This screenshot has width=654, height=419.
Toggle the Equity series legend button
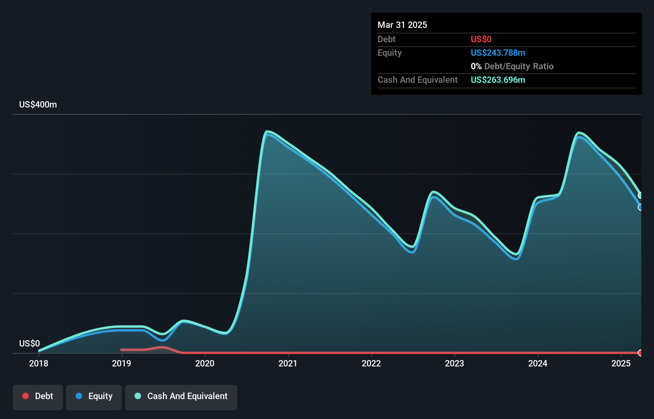click(x=94, y=397)
